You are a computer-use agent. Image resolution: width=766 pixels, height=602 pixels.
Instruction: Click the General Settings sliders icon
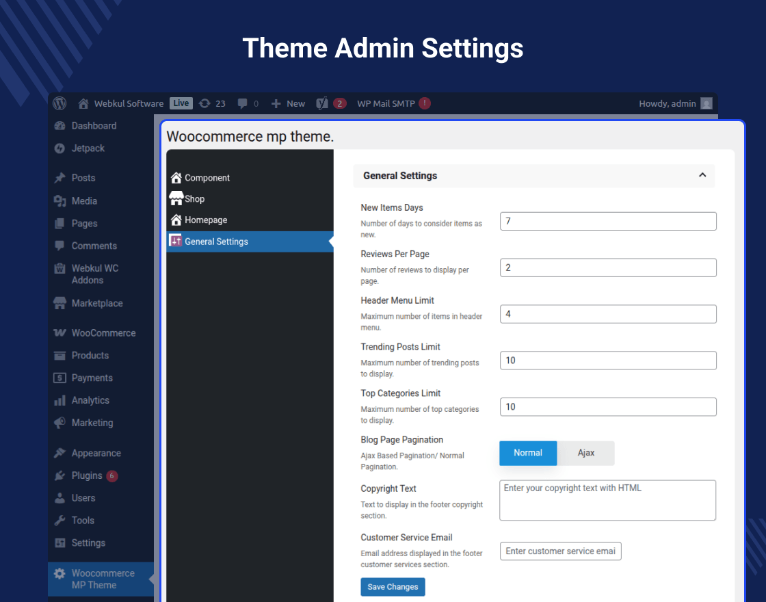tap(176, 240)
